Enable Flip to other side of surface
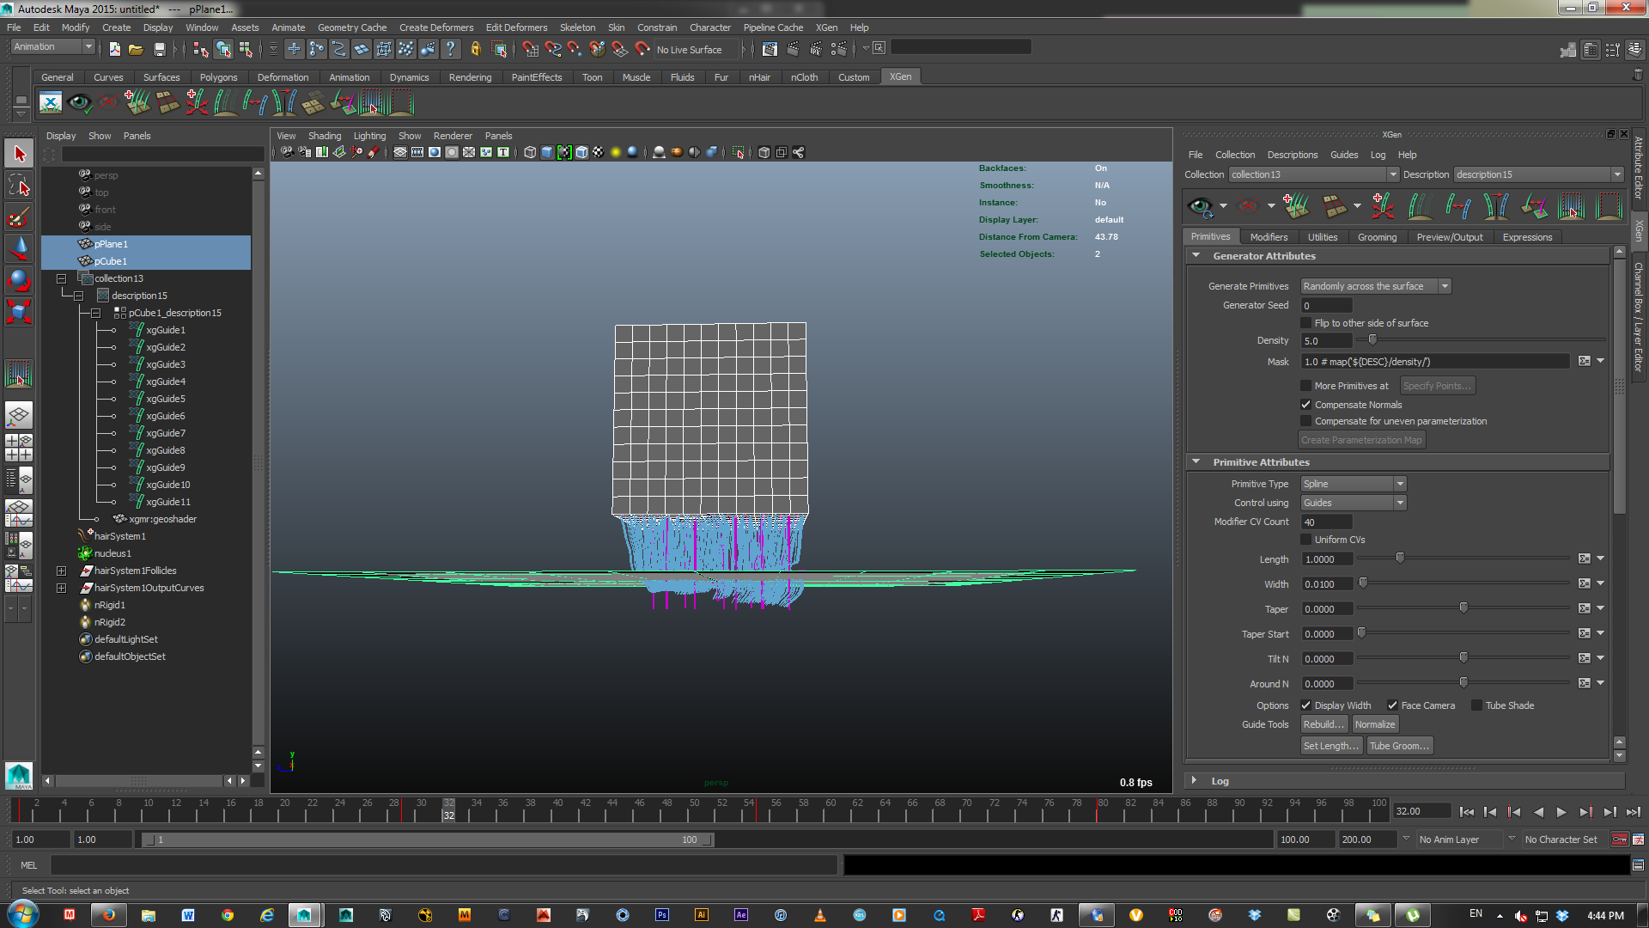 tap(1306, 323)
